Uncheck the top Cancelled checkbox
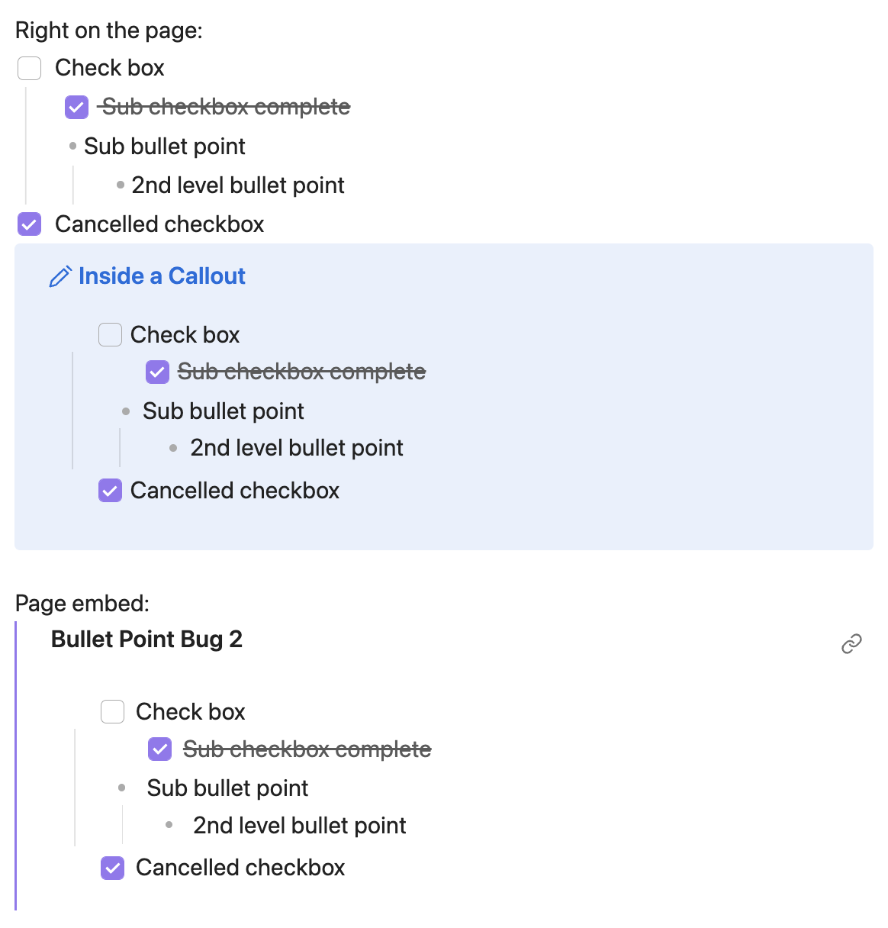This screenshot has width=888, height=928. pyautogui.click(x=29, y=224)
